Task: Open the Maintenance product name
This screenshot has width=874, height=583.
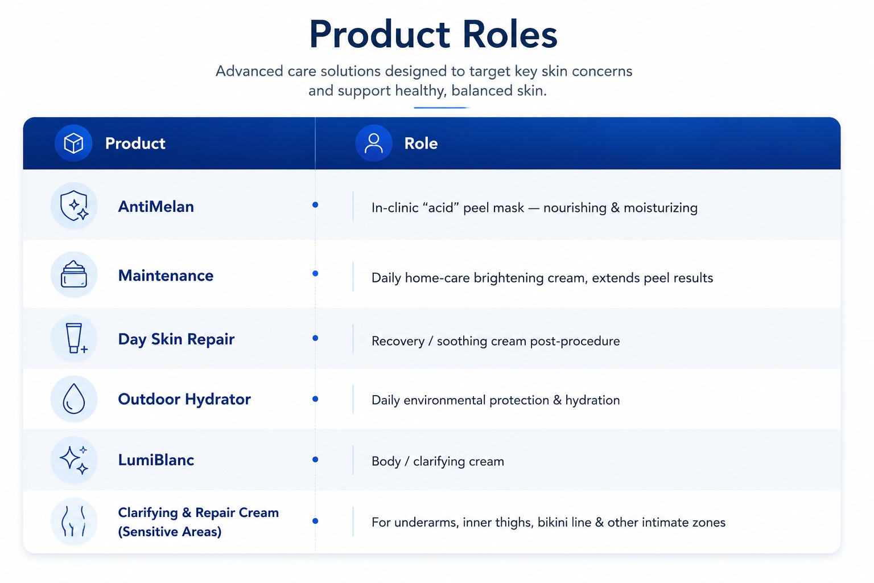Action: coord(166,276)
